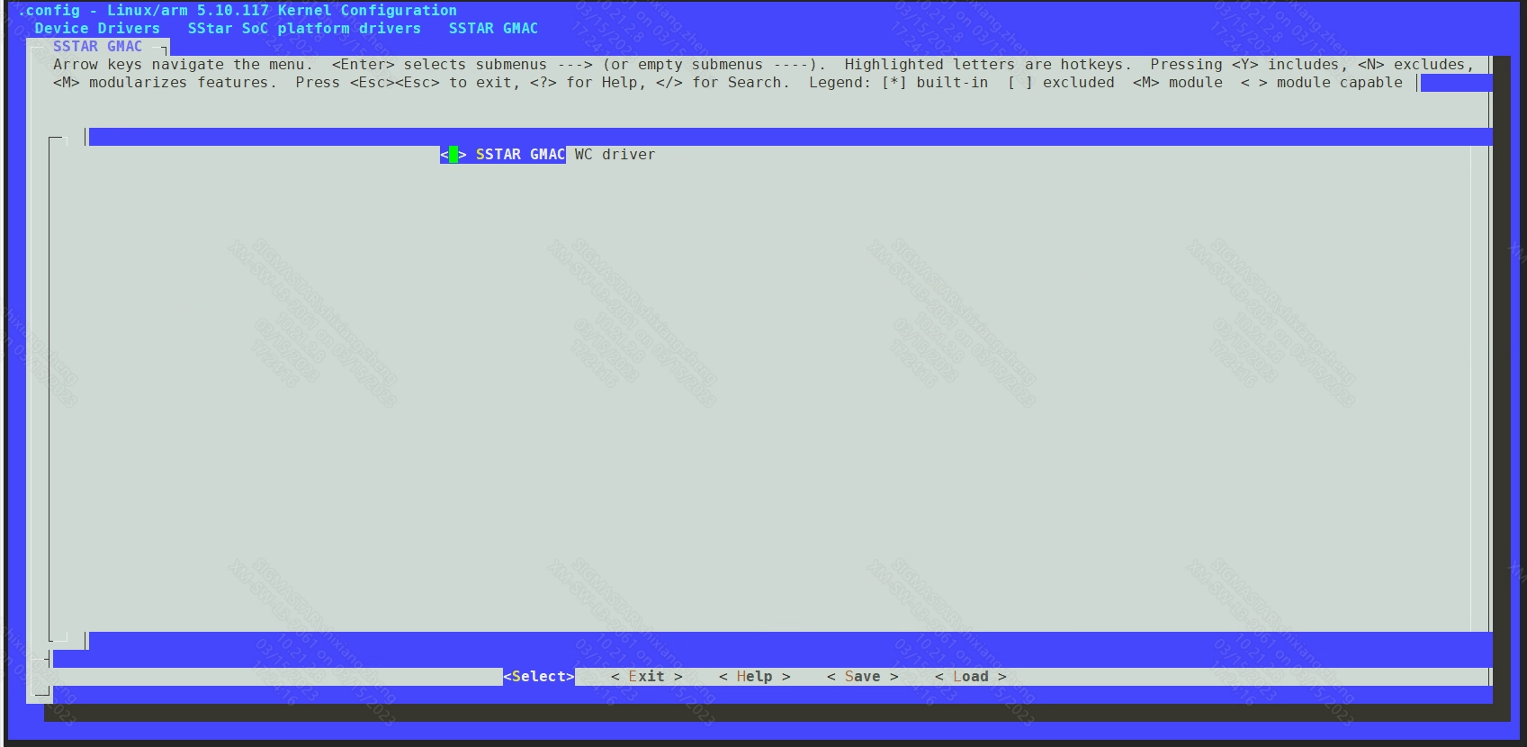Click SStar SoC platform drivers breadcrumb
Viewport: 1527px width, 747px height.
tap(304, 29)
